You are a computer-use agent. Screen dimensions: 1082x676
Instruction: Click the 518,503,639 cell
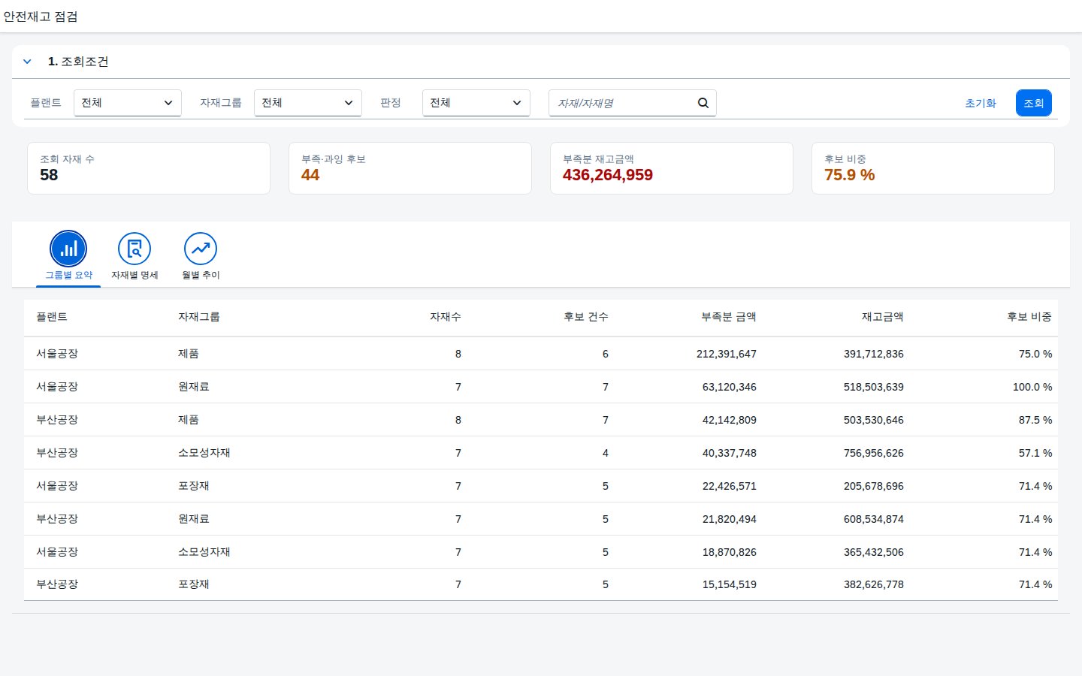(x=874, y=387)
